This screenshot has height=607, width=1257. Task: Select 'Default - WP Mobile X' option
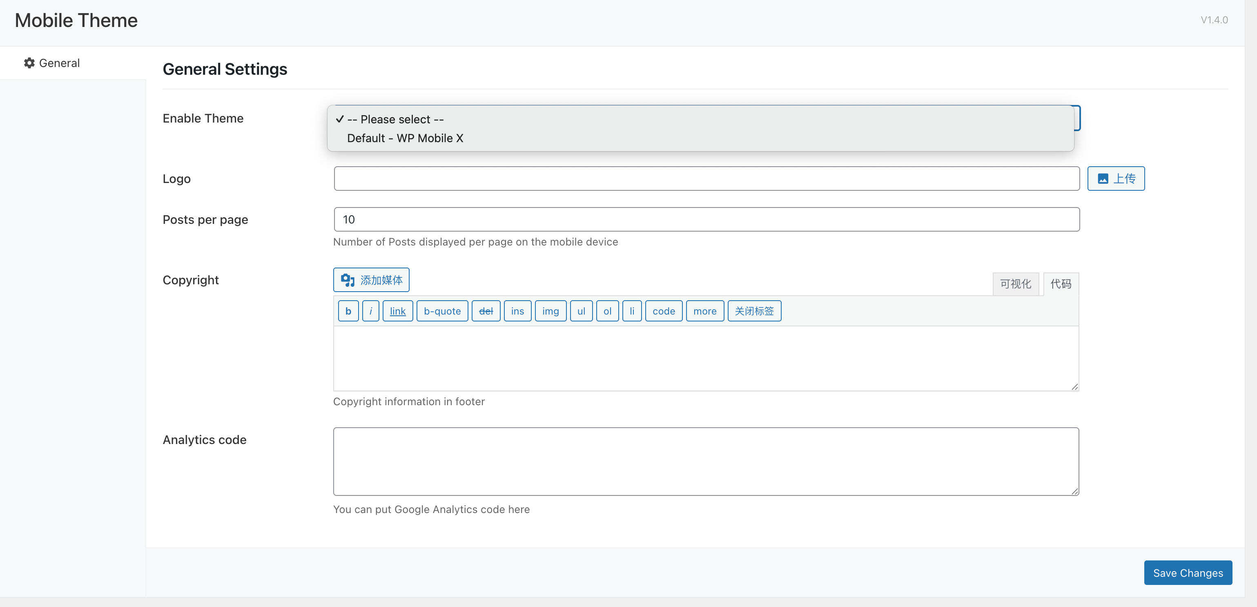[x=405, y=138]
